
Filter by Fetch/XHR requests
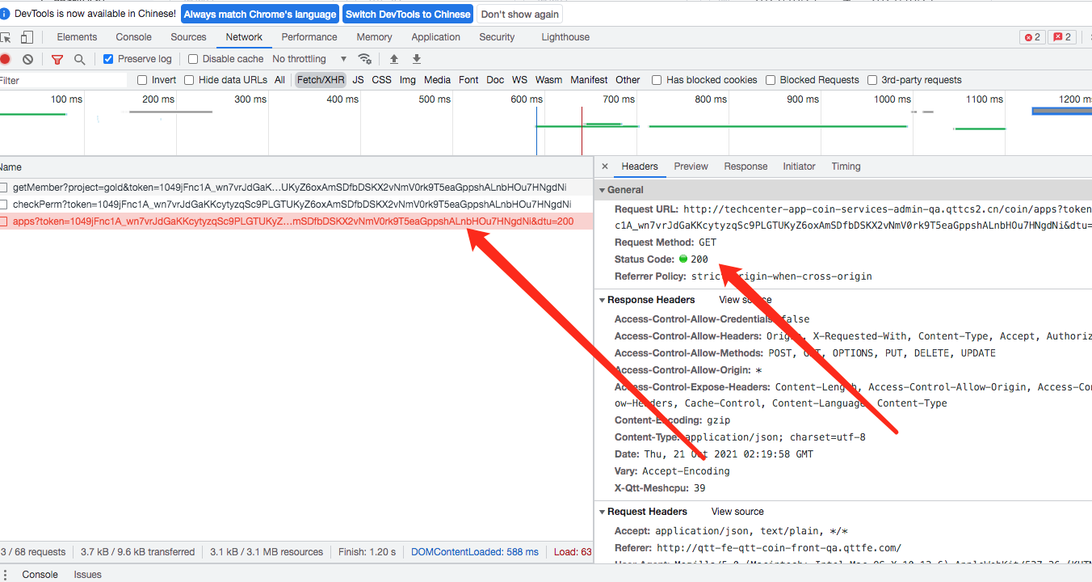(321, 80)
